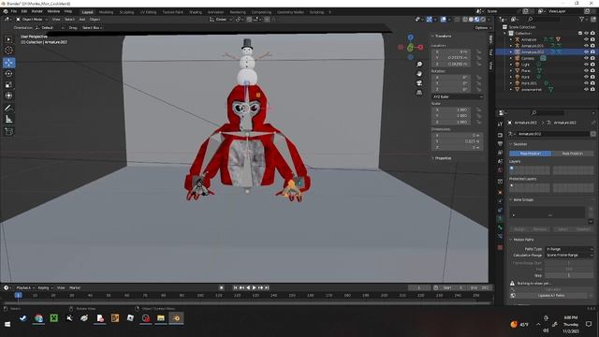Image resolution: width=599 pixels, height=337 pixels.
Task: Switch to the Sculpting workspace tab
Action: 127,12
